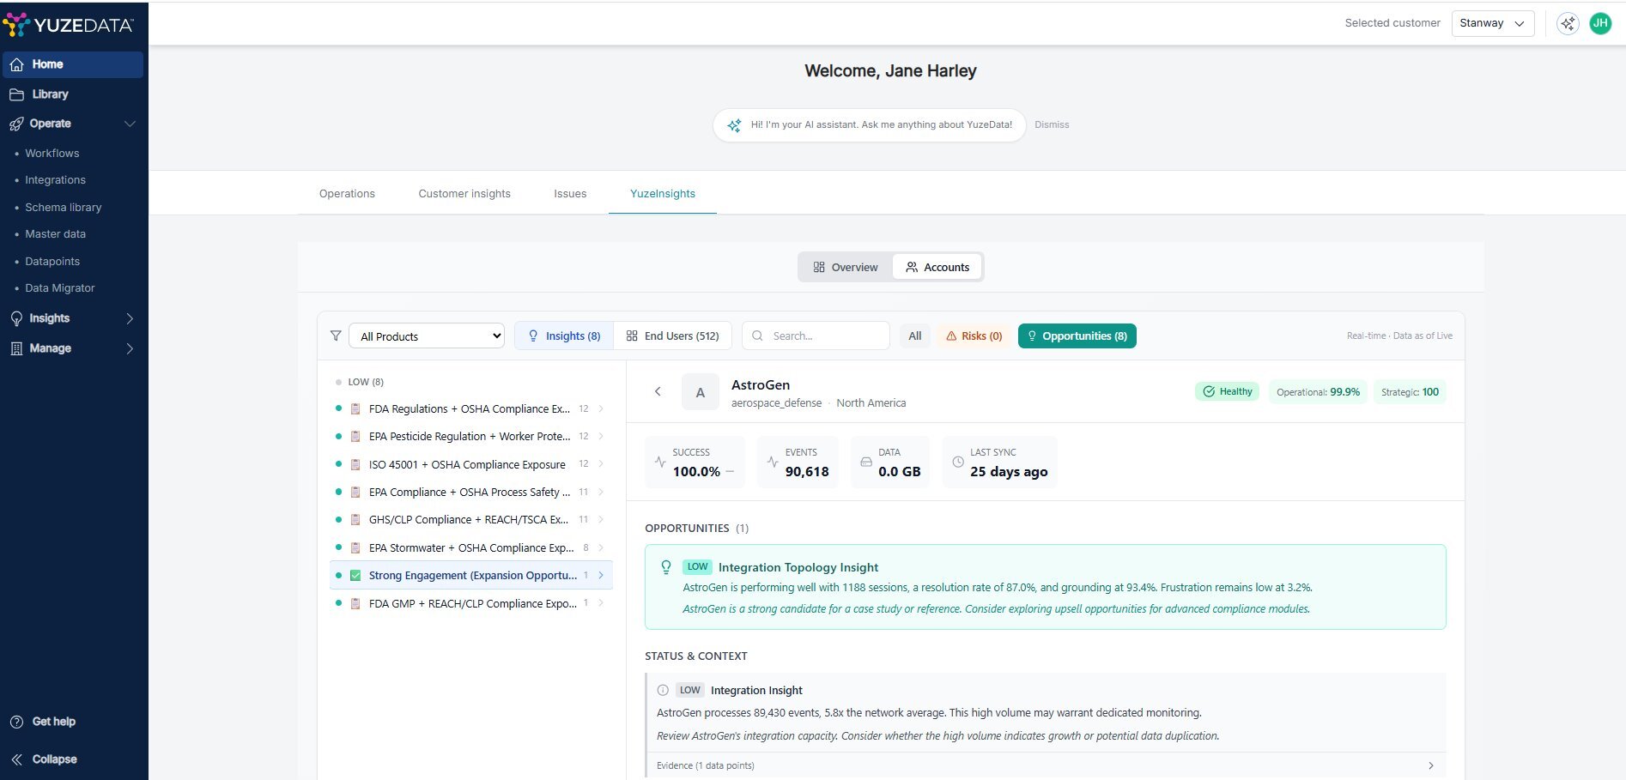The width and height of the screenshot is (1626, 780).
Task: Open the Selected customer Stanway dropdown
Action: 1492,23
